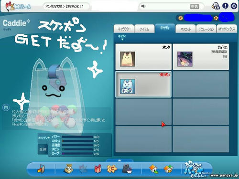Screen dimensions: 239x179
Task: Click the exit door icon in bottom toolbar
Action: pyautogui.click(x=41, y=169)
